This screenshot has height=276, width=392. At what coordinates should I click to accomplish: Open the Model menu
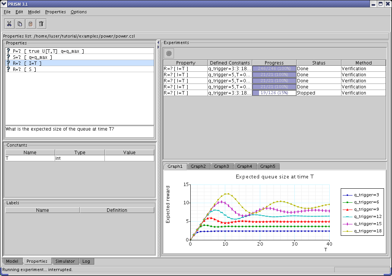(34, 12)
